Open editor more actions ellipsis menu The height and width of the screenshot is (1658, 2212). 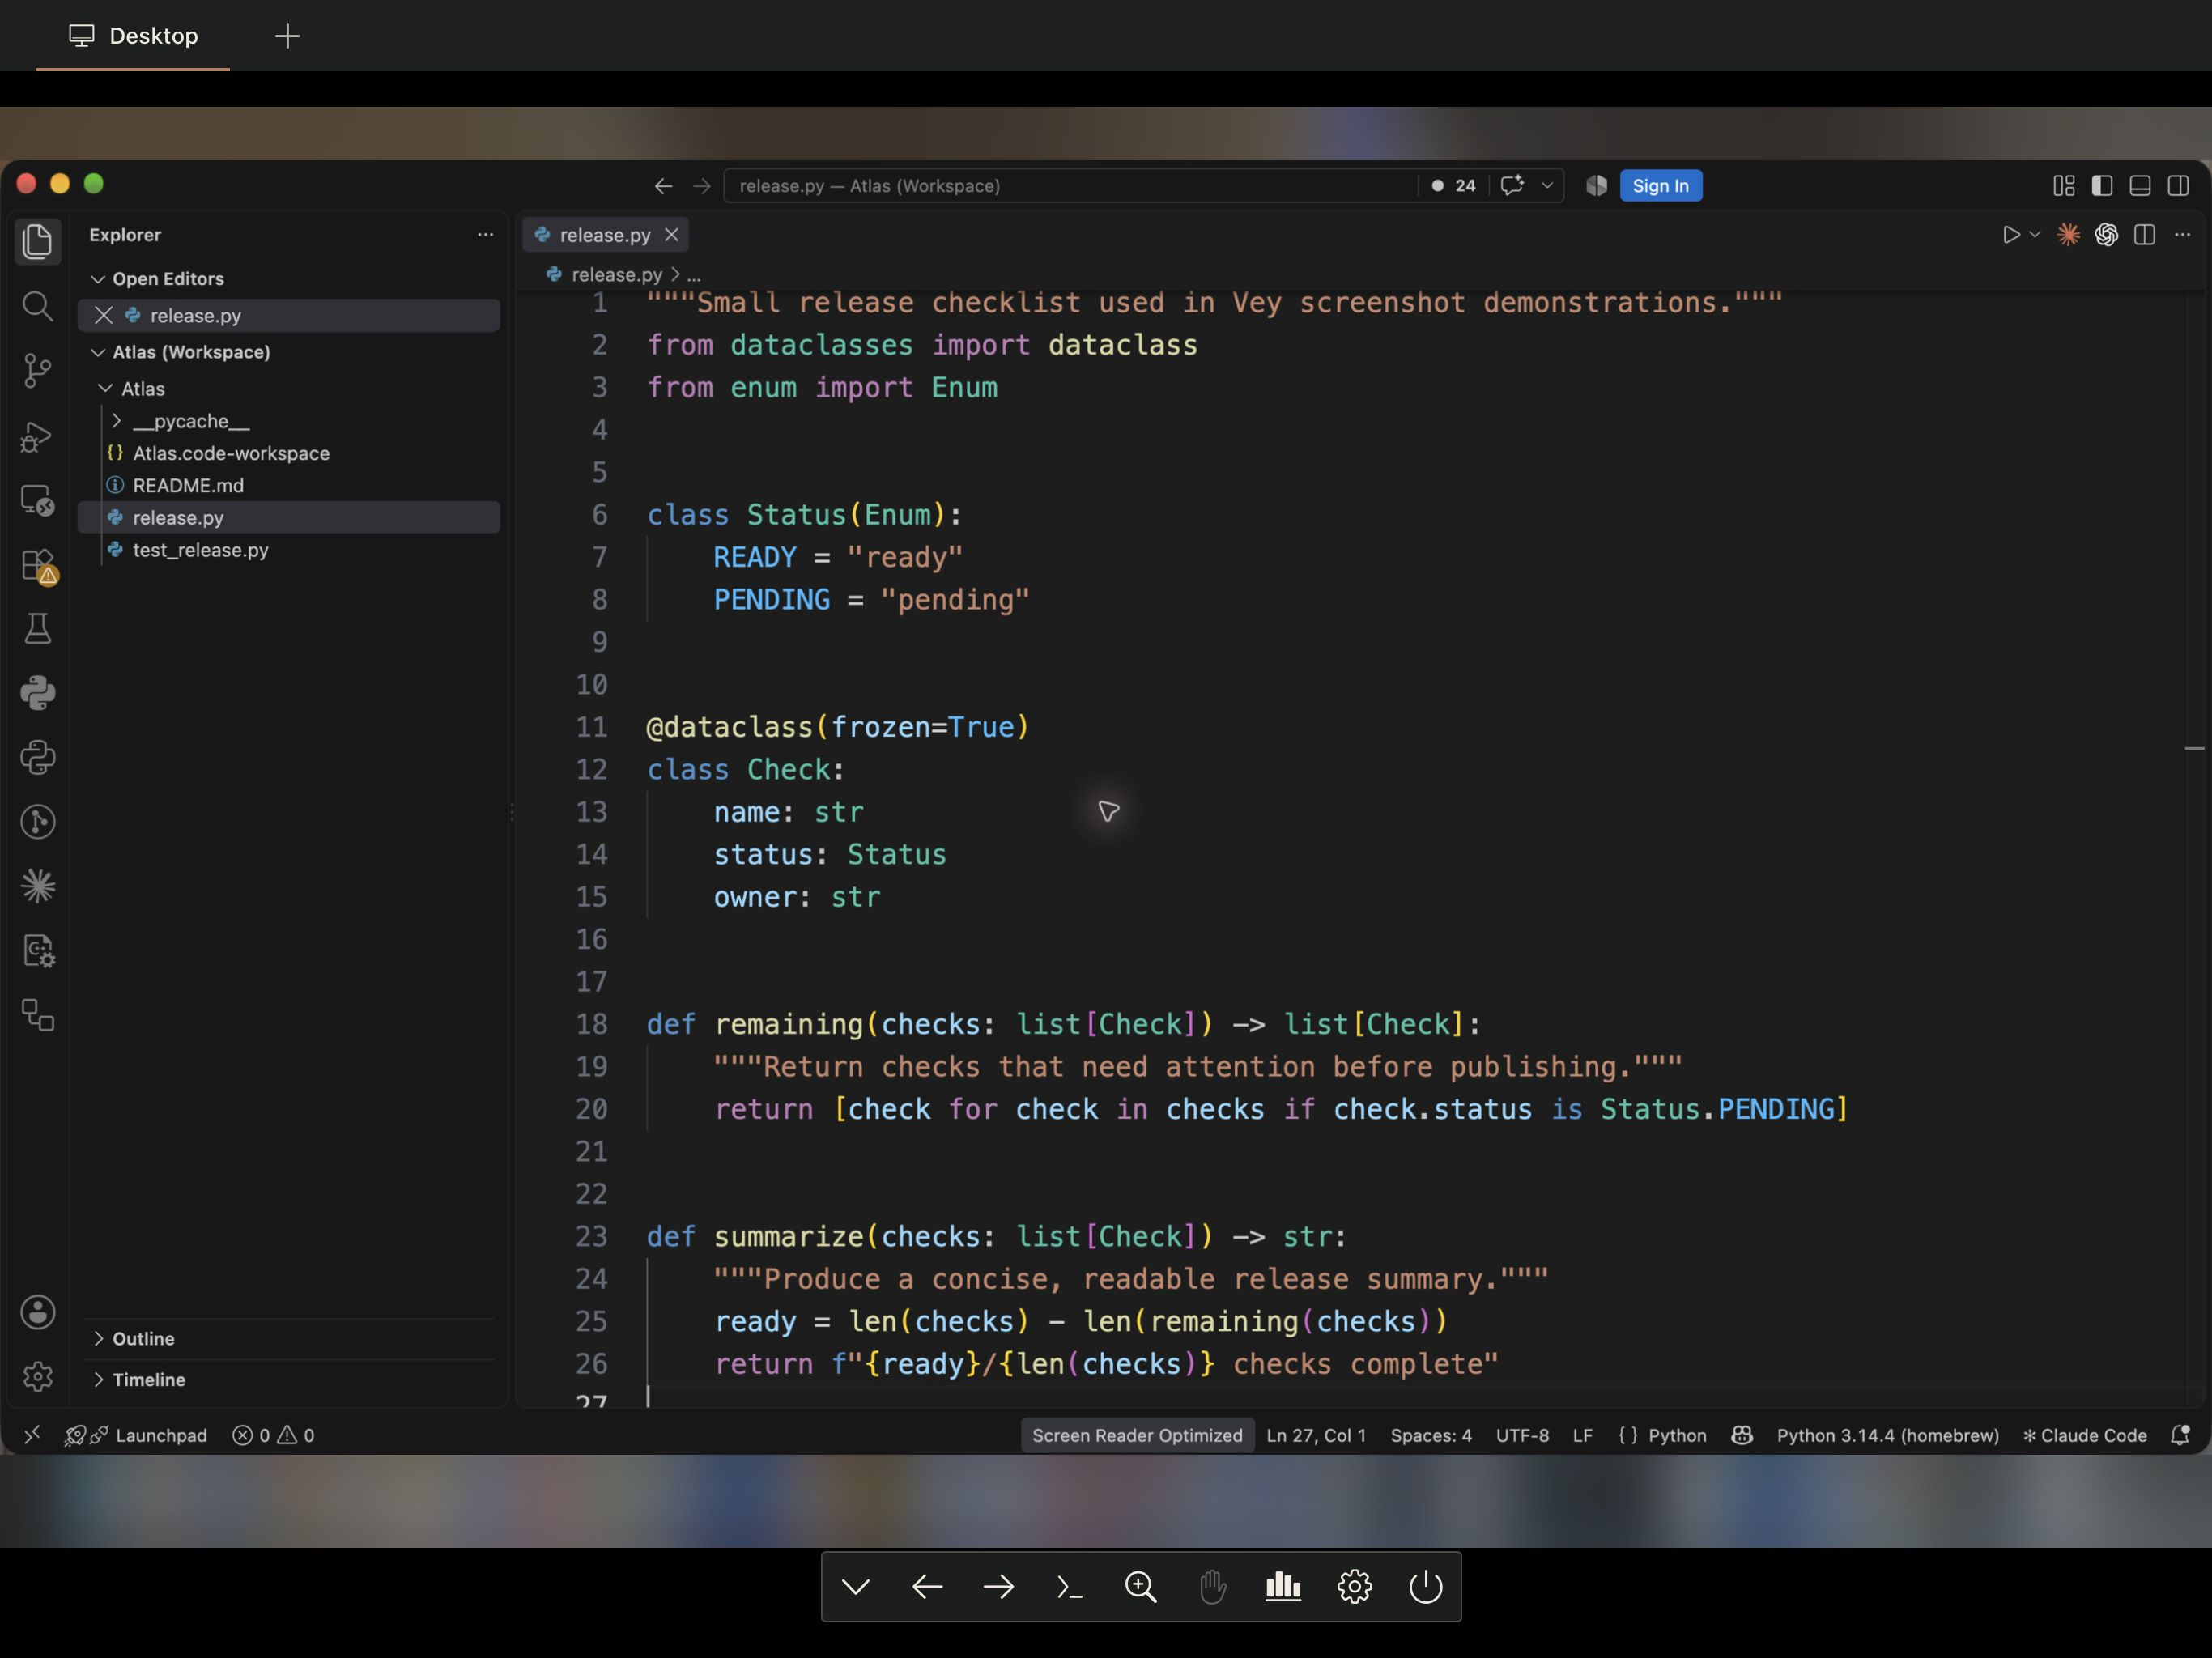point(2182,235)
